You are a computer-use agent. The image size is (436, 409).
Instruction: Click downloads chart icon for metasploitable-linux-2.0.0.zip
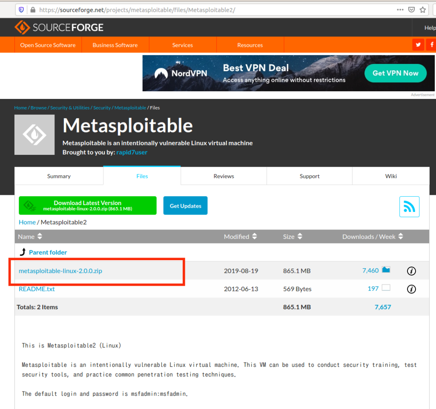[x=386, y=270]
